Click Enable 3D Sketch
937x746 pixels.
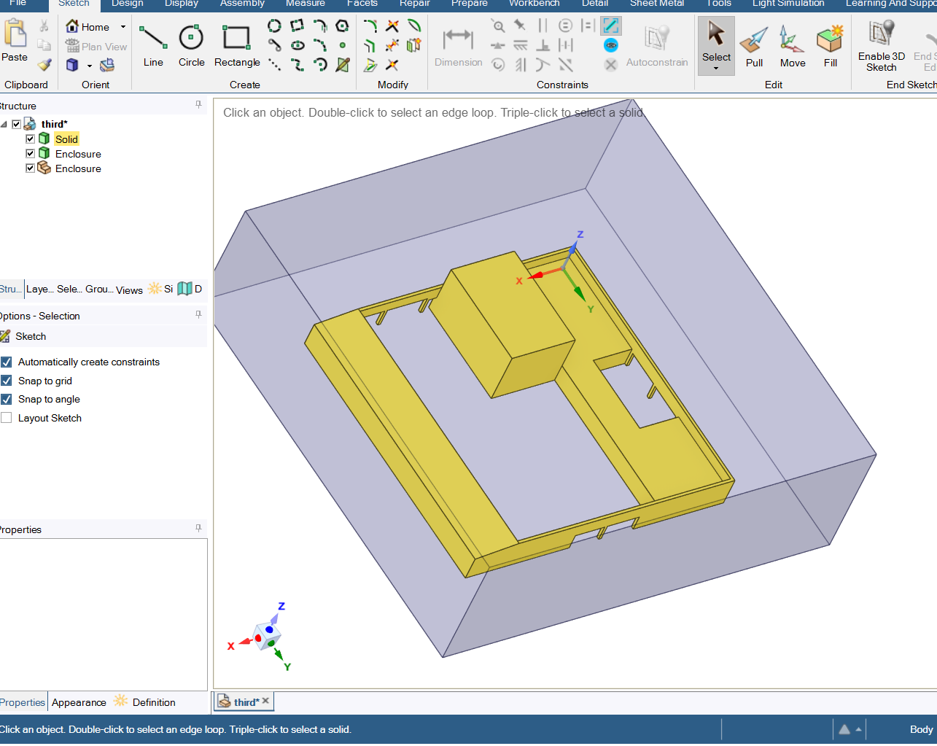click(881, 46)
